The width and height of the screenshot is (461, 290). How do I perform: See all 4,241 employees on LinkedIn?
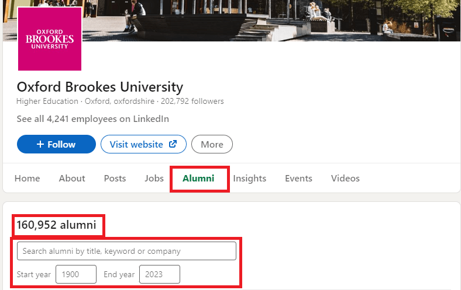[93, 119]
